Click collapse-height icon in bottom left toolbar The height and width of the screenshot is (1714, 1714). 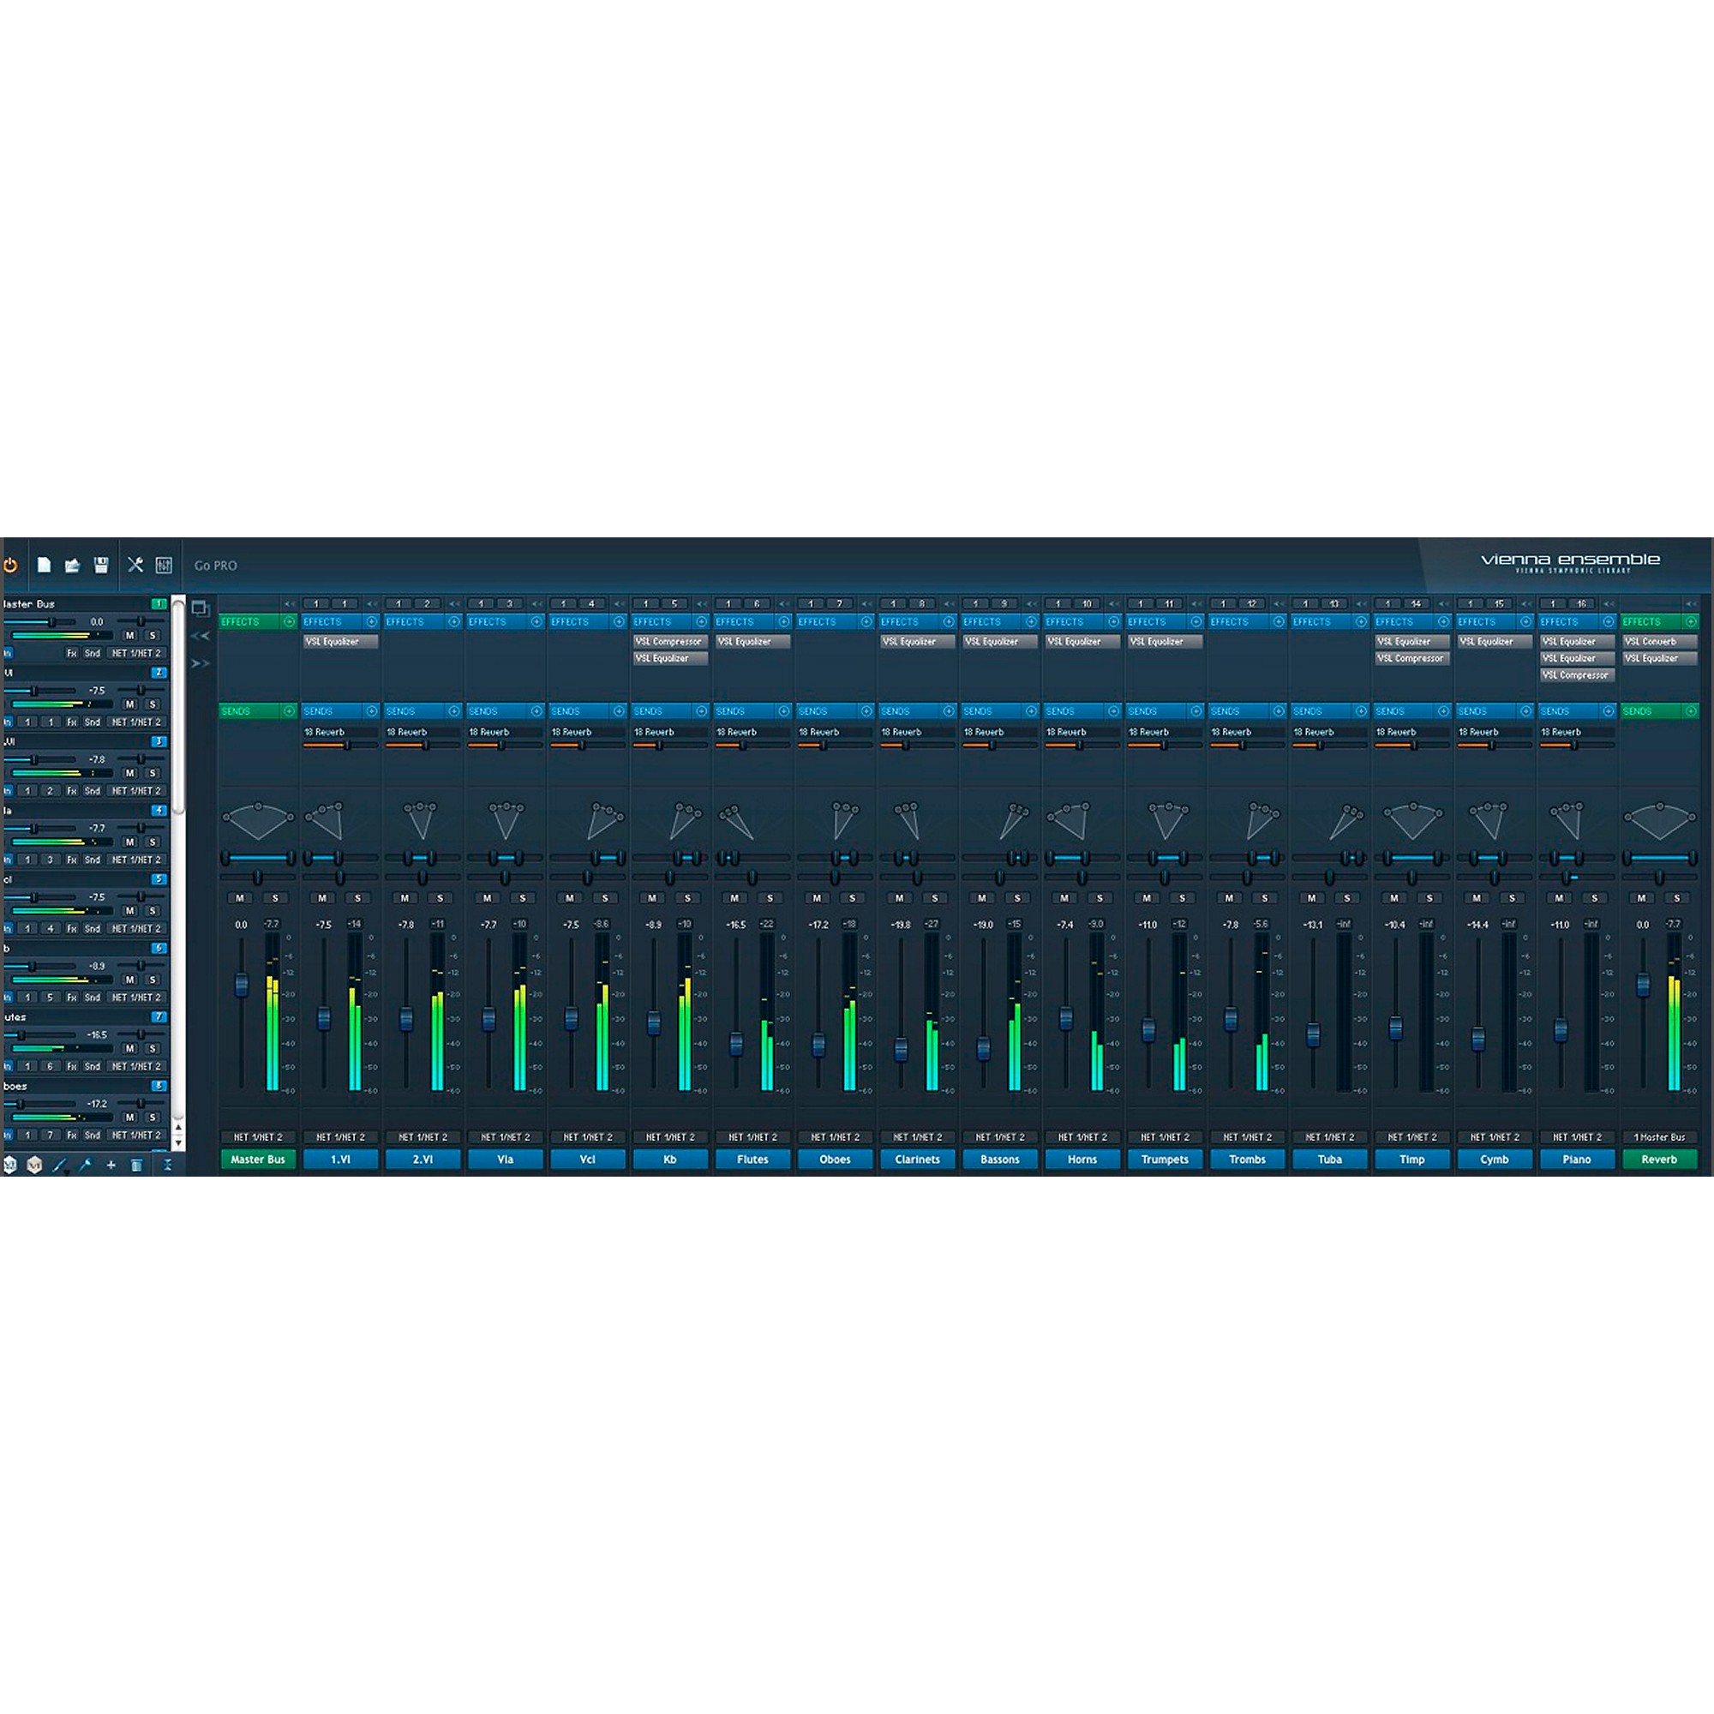[x=167, y=1165]
